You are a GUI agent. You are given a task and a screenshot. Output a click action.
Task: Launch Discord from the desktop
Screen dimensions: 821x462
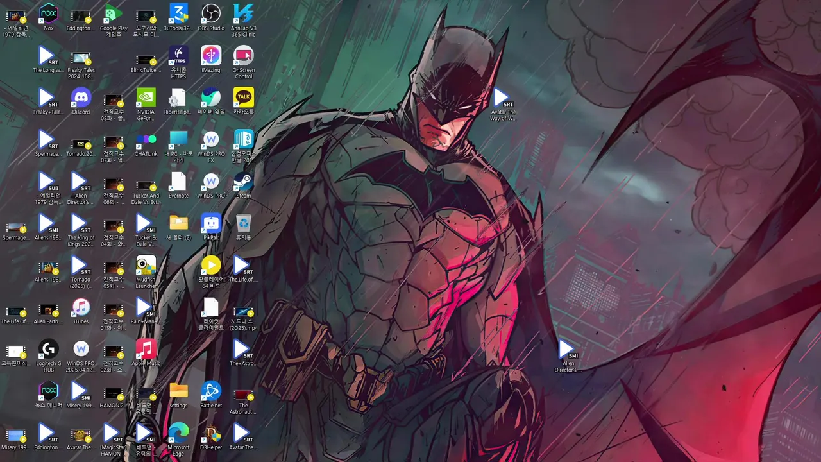81,101
